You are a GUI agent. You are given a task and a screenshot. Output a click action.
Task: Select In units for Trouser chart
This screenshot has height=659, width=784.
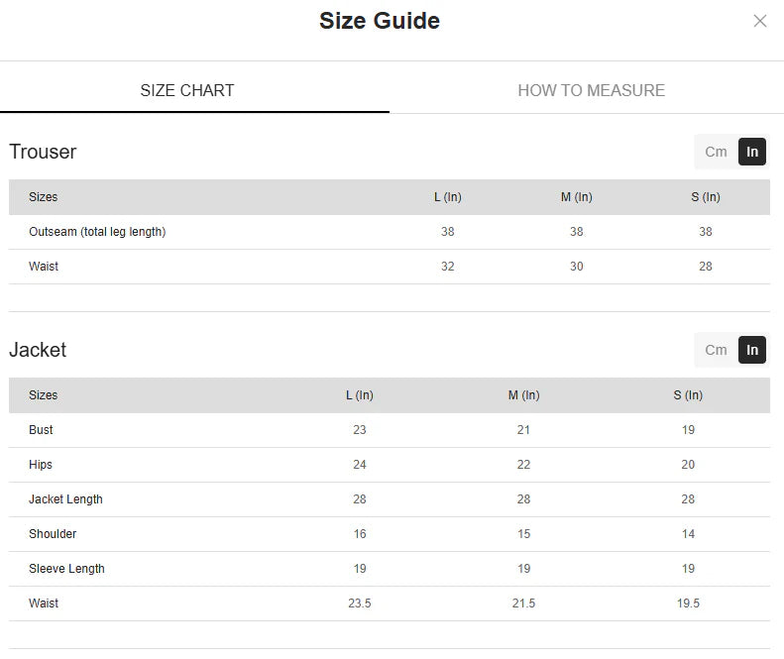(x=752, y=152)
